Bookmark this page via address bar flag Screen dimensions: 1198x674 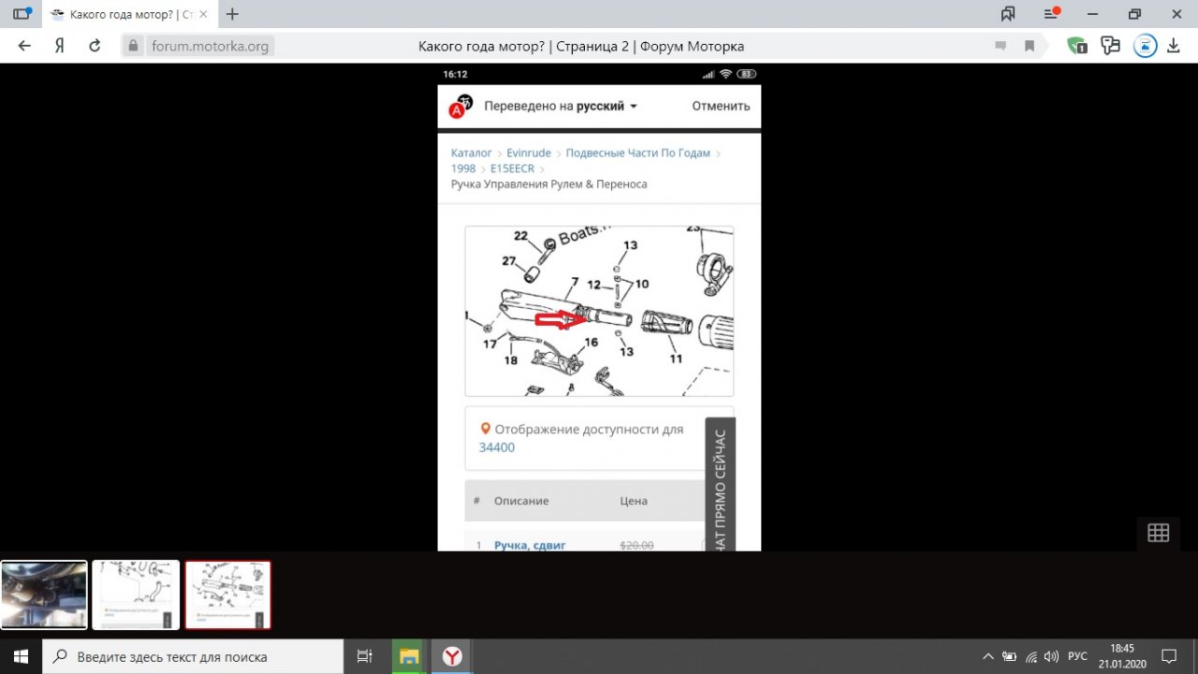click(1030, 46)
